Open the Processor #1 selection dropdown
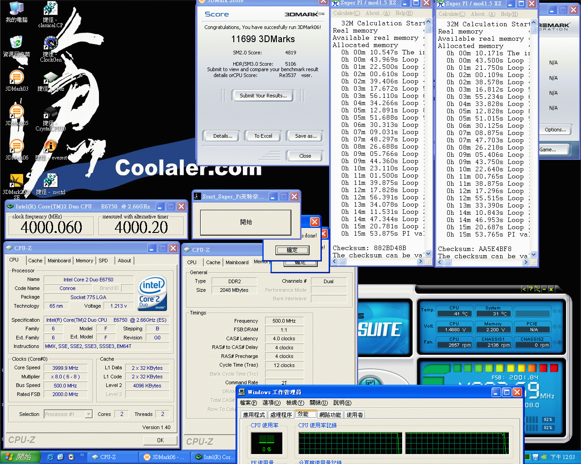581x464 pixels. click(x=89, y=414)
